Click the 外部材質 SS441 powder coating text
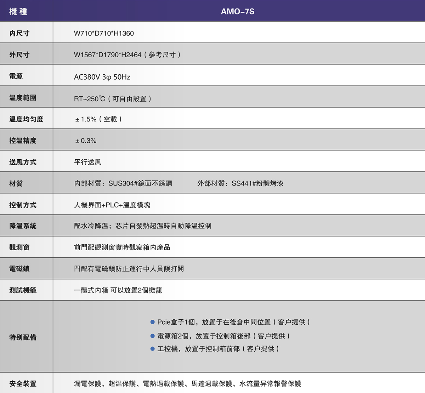This screenshot has height=393, width=425. (240, 183)
